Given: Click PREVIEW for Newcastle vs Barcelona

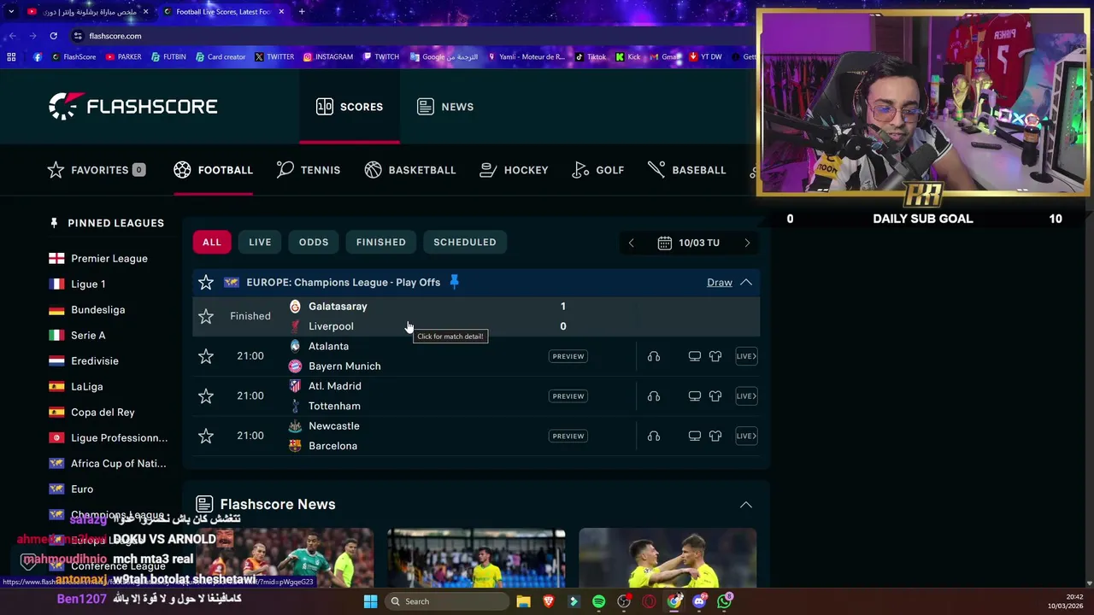Looking at the screenshot, I should tap(568, 436).
